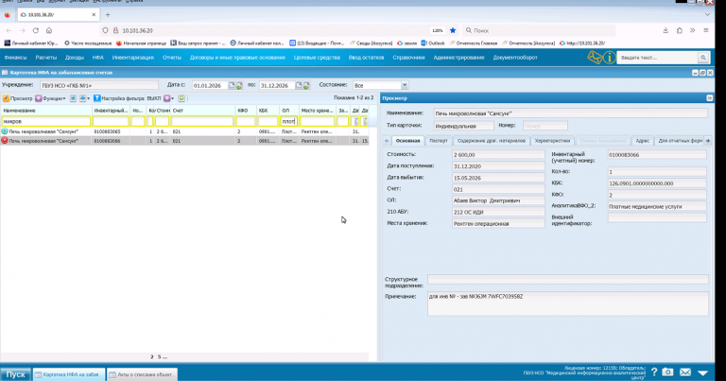Image resolution: width=726 pixels, height=381 pixels.
Task: Click the green refresh icon in toolbar
Action: [x=181, y=98]
